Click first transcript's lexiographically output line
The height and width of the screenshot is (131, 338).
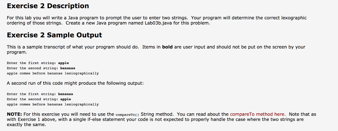point(53,74)
